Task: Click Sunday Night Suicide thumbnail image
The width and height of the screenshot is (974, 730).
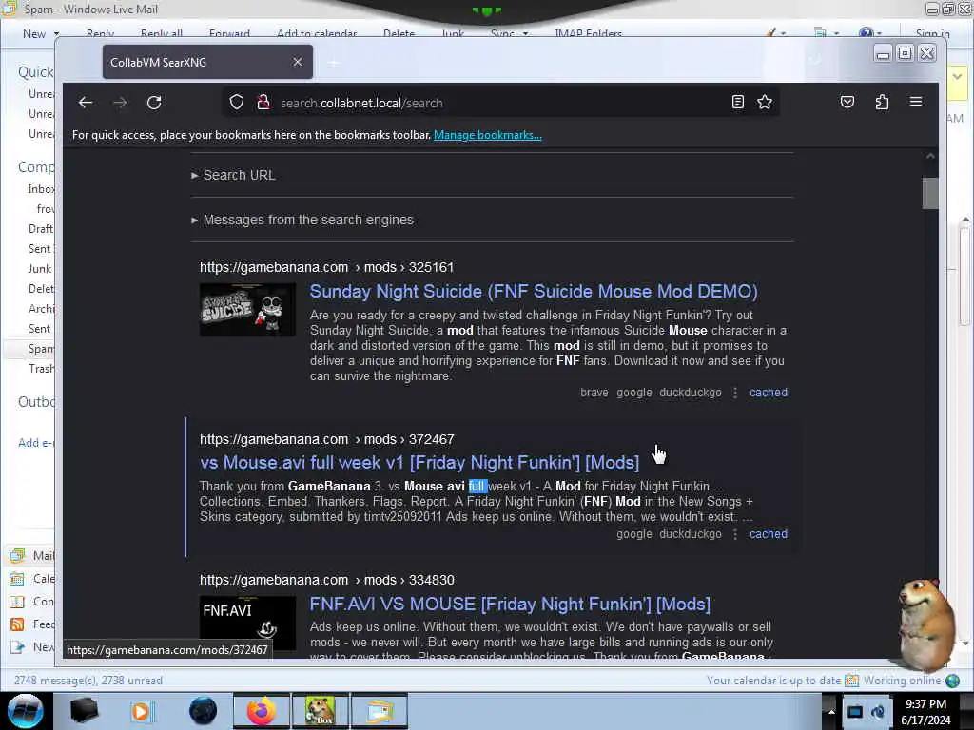Action: pyautogui.click(x=248, y=310)
